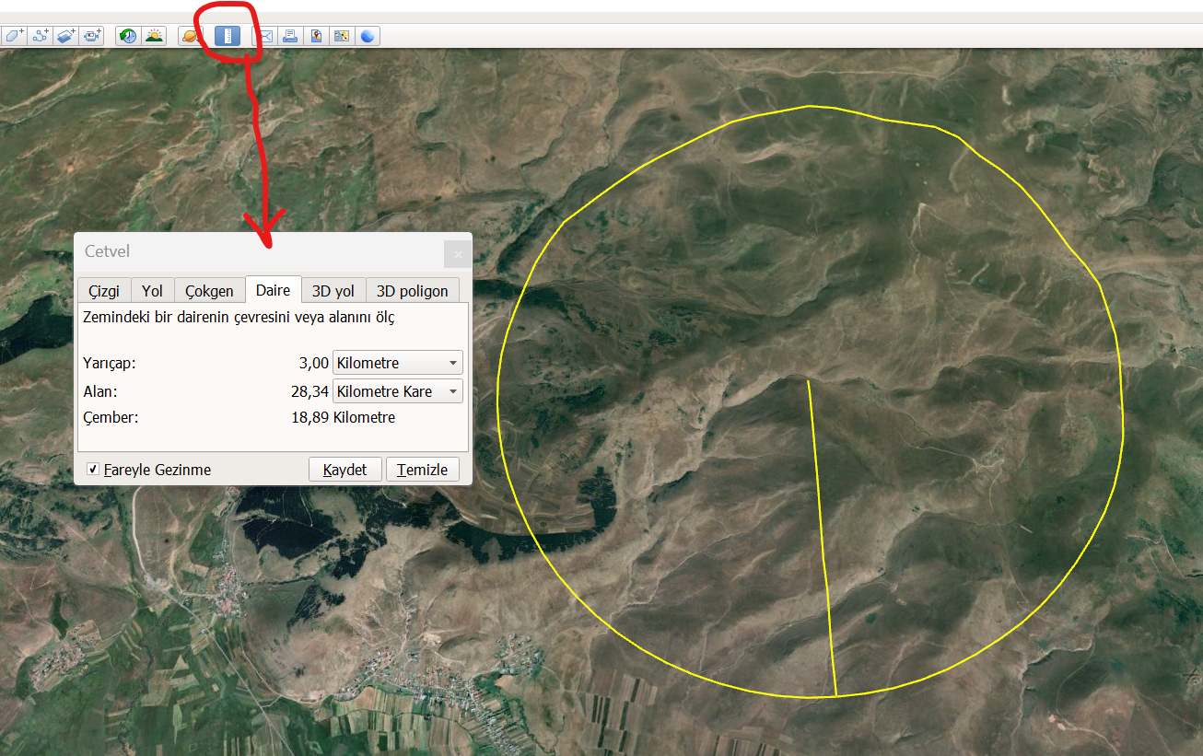Open the Alan Kilometre Kare dropdown
This screenshot has height=756, width=1203.
pyautogui.click(x=397, y=391)
